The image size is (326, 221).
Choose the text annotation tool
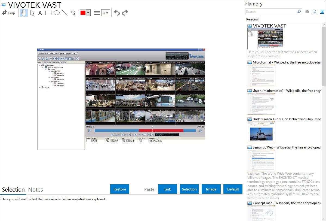(x=40, y=13)
